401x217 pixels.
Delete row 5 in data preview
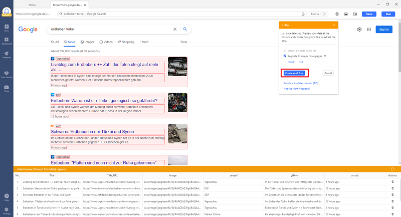392,208
